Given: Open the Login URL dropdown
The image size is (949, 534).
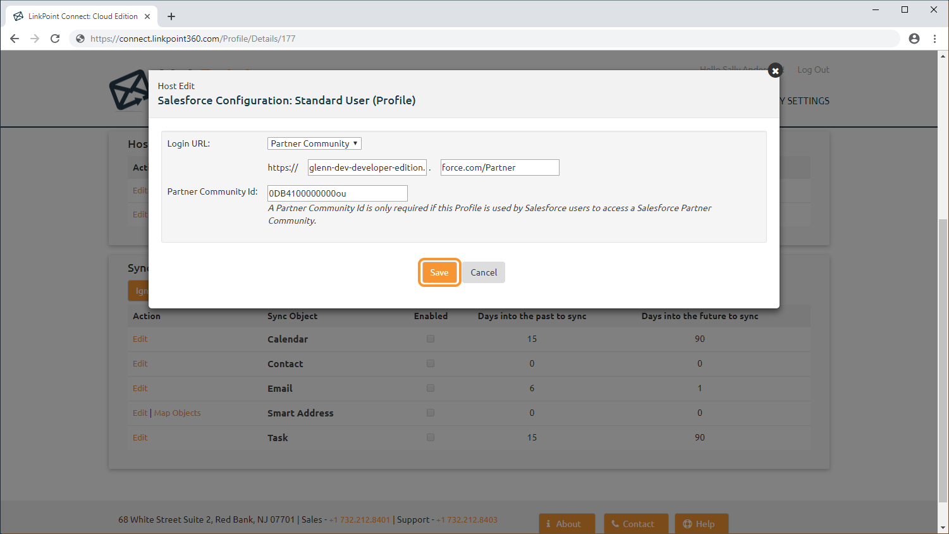Looking at the screenshot, I should click(314, 143).
